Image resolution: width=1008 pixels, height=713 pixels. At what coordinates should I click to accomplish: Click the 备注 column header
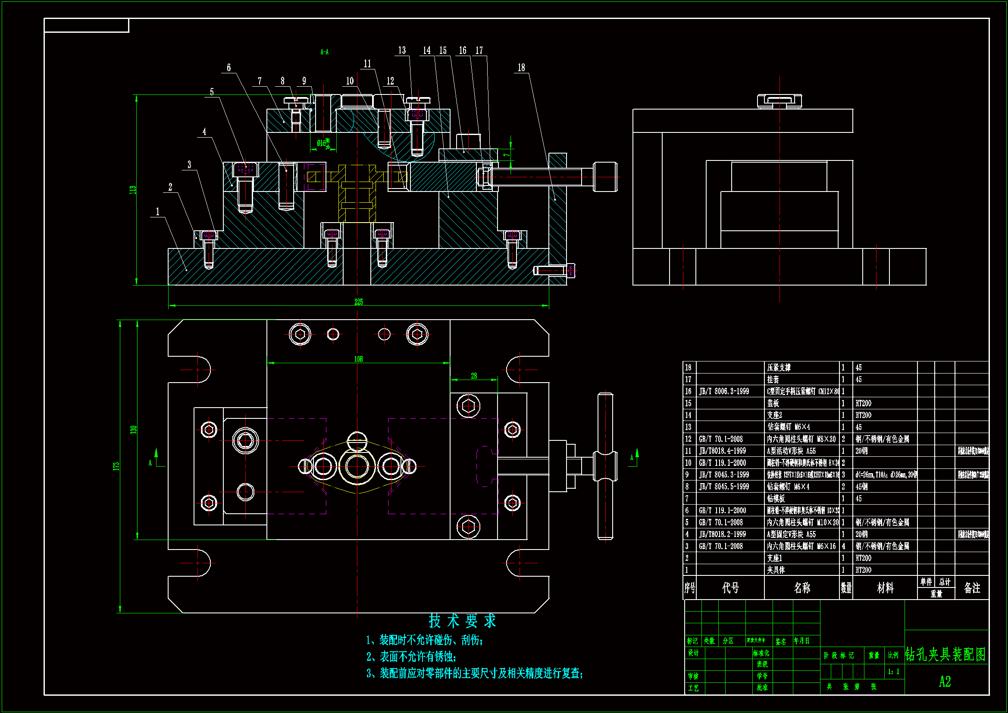coord(971,588)
